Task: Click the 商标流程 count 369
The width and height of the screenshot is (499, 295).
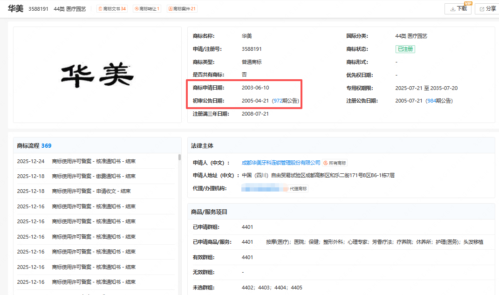Action: [x=46, y=145]
